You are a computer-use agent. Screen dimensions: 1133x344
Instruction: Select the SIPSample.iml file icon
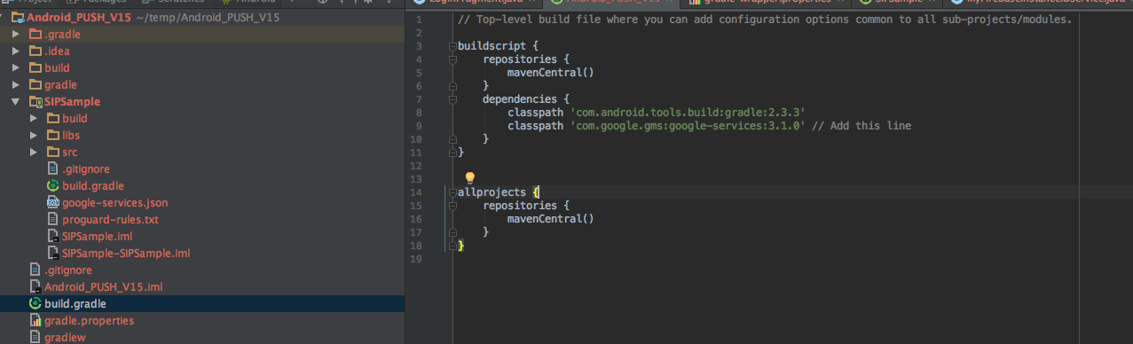click(x=53, y=236)
